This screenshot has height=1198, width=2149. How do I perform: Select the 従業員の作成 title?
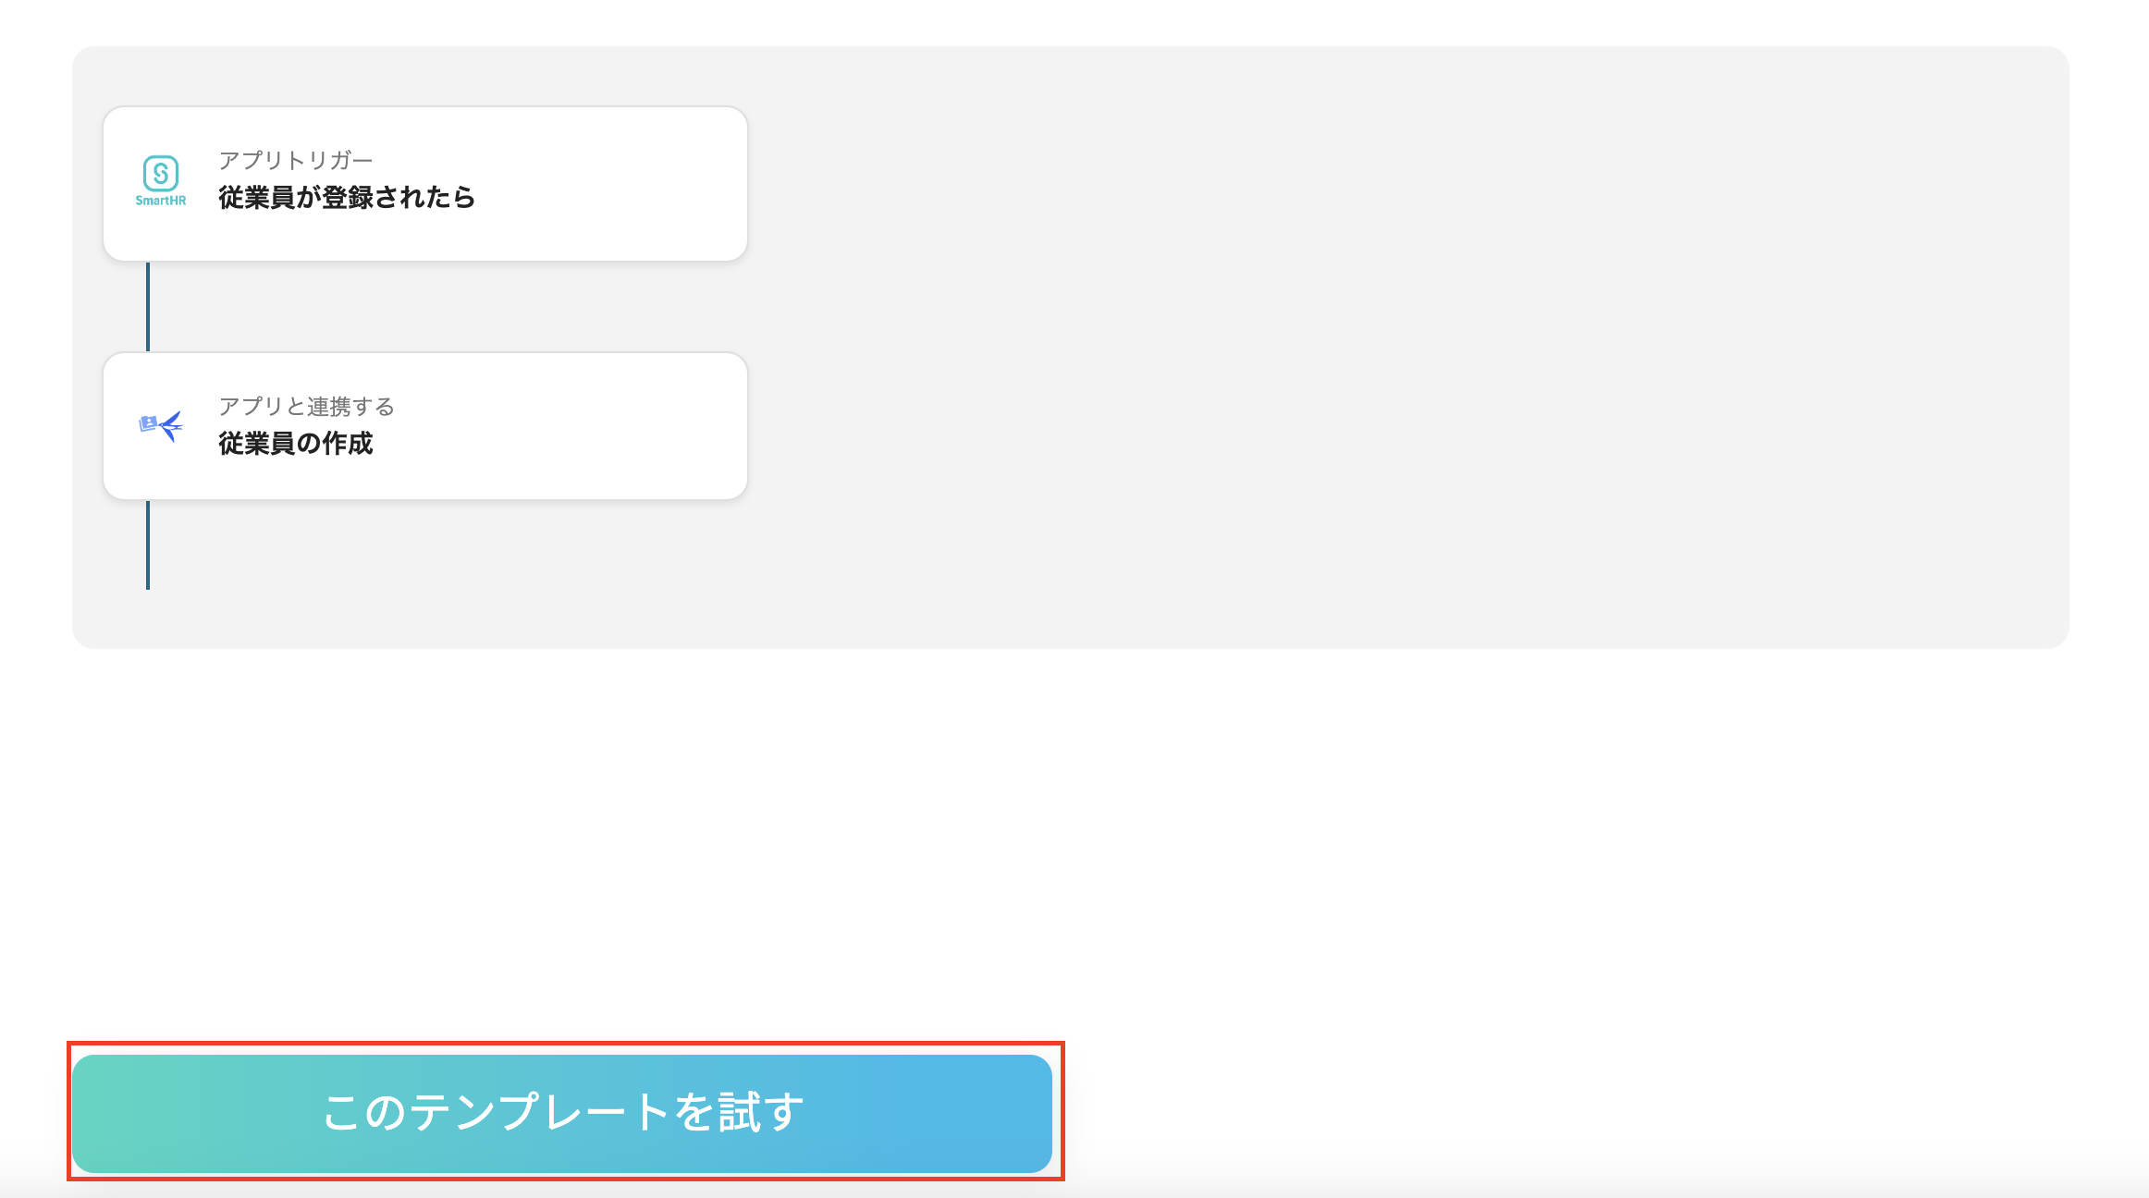[296, 444]
